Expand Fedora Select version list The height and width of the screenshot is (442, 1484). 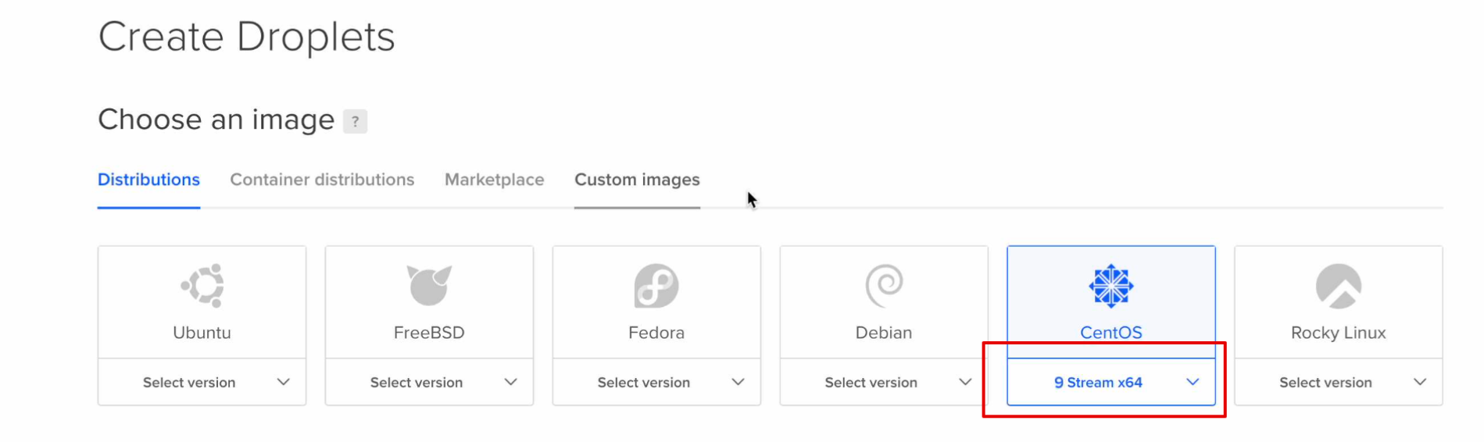656,382
